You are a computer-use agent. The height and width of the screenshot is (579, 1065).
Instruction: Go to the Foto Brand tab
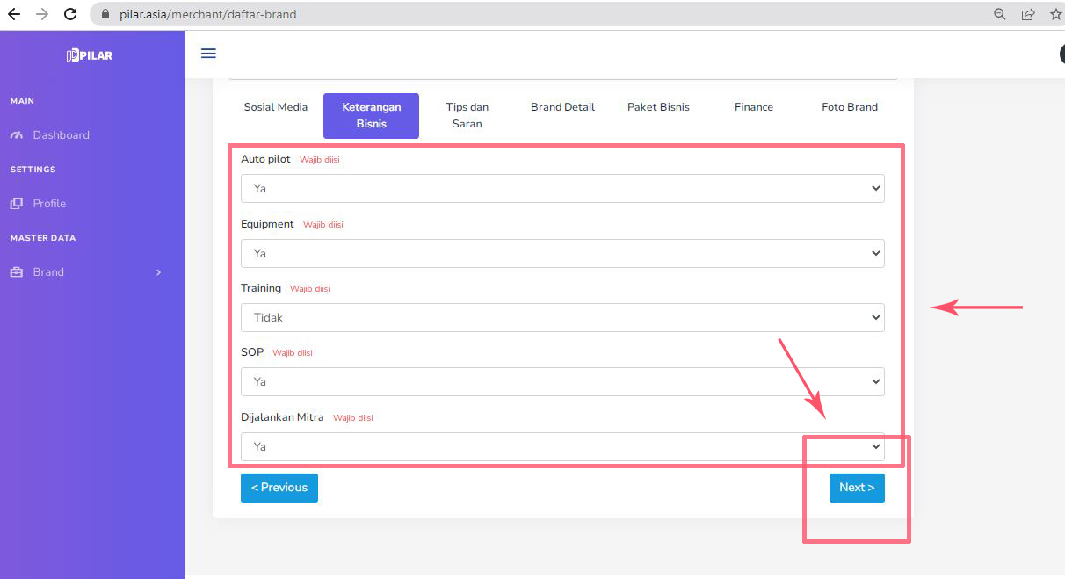click(x=850, y=107)
